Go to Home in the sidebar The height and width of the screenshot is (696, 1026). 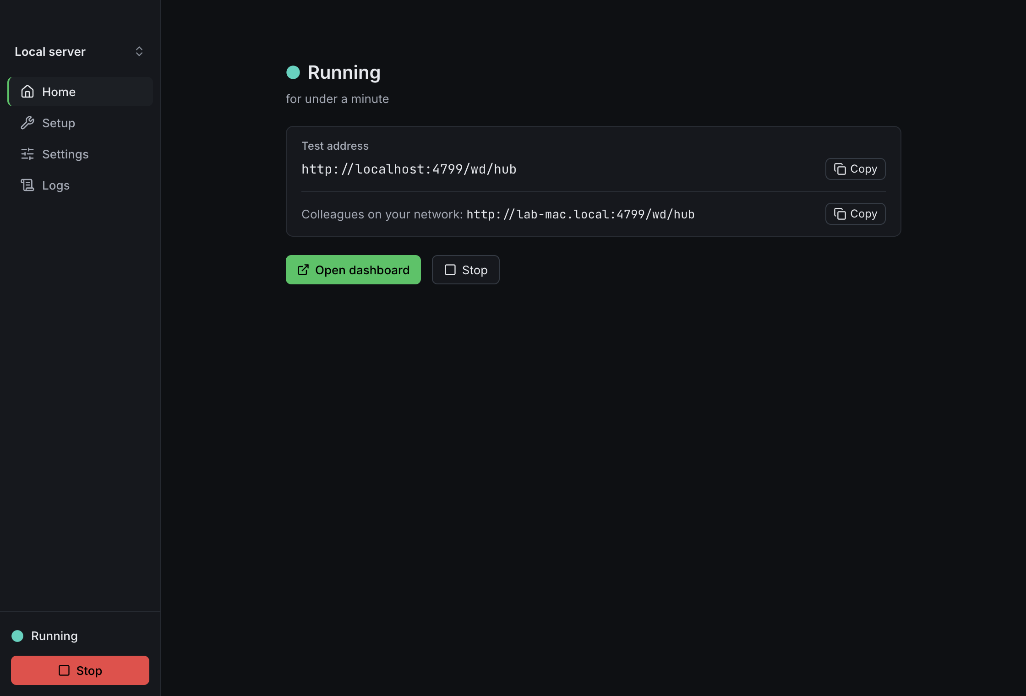click(x=80, y=92)
